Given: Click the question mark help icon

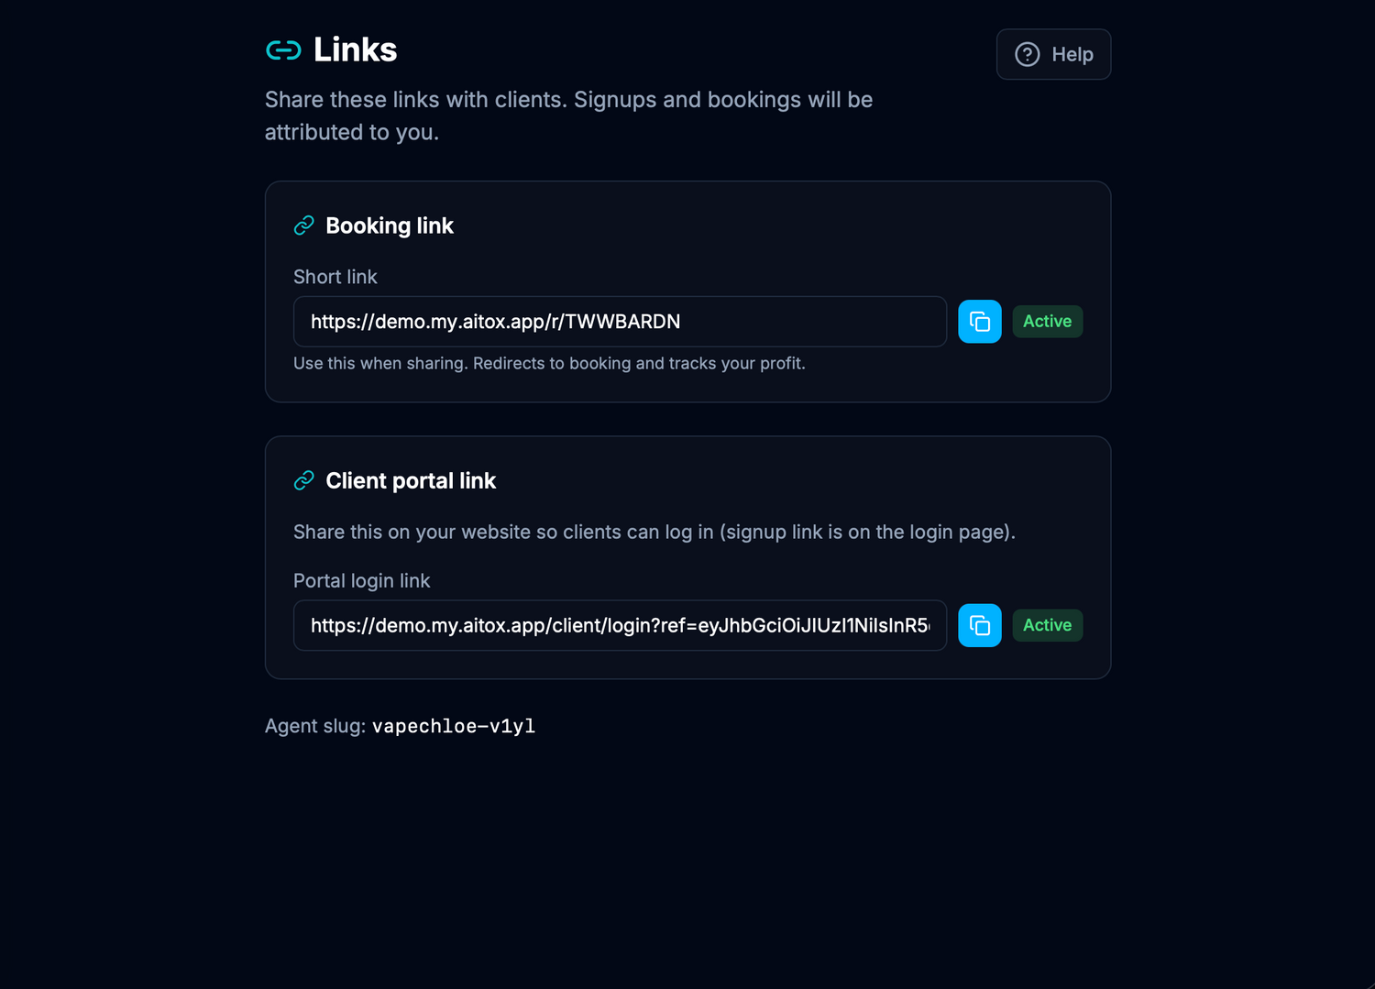Looking at the screenshot, I should pyautogui.click(x=1027, y=54).
